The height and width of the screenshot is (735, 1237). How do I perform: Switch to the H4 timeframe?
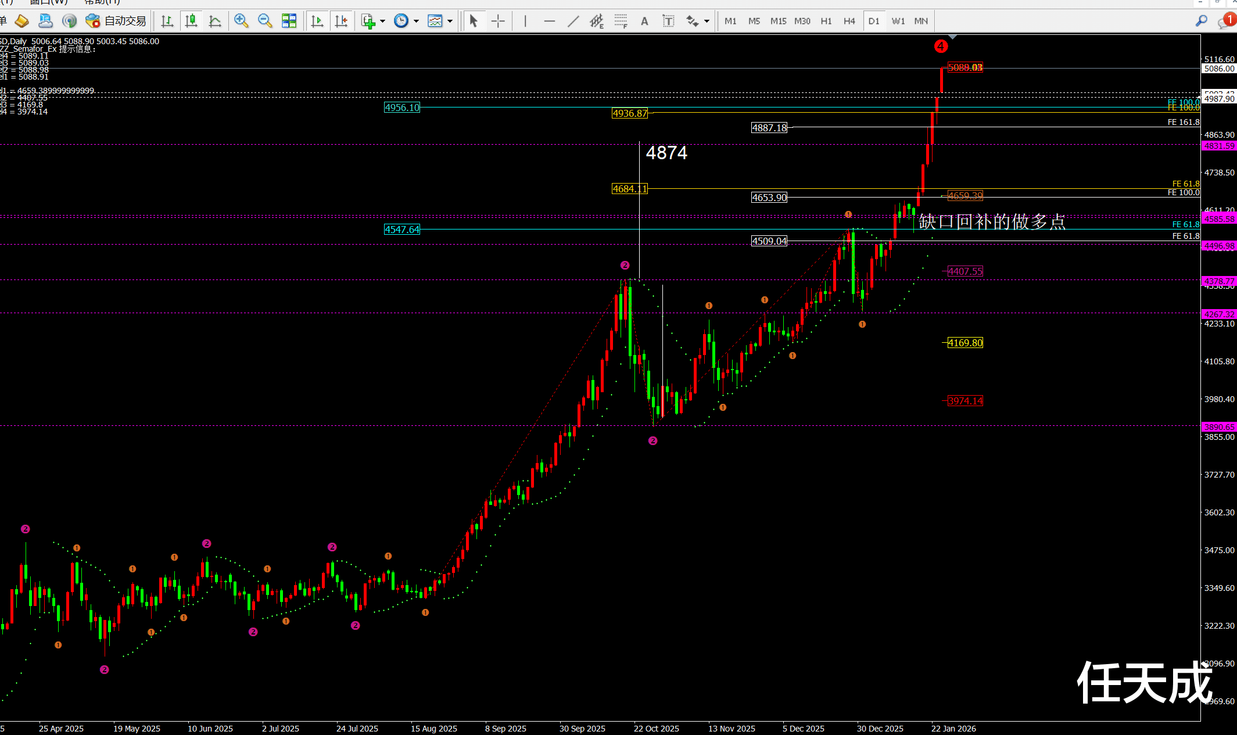(849, 21)
